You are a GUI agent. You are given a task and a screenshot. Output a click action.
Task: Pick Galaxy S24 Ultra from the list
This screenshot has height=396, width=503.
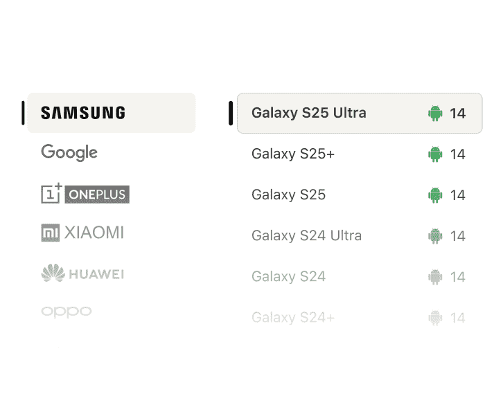(360, 236)
